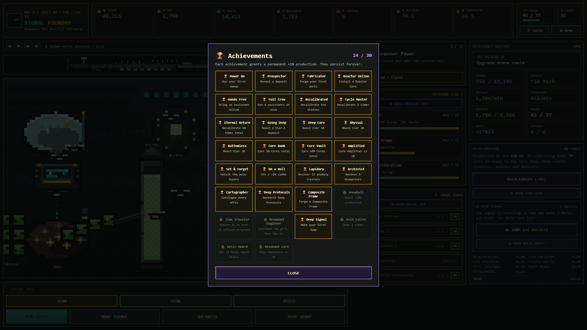
Task: Click the SIGNAL FOUNDRY game title
Action: coord(48,23)
